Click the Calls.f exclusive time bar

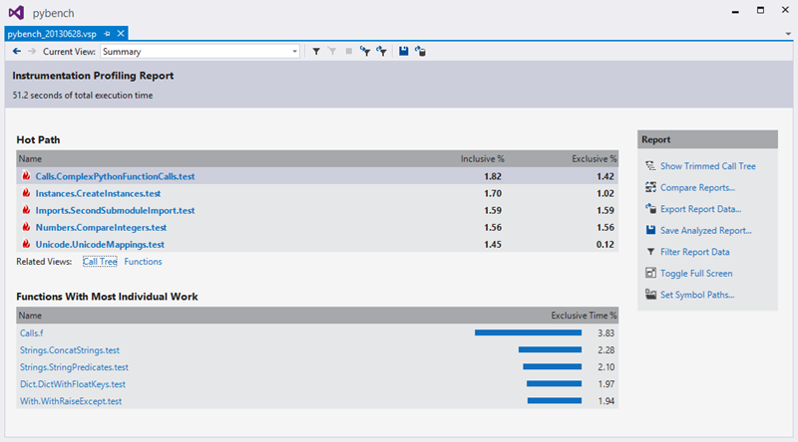tap(529, 332)
